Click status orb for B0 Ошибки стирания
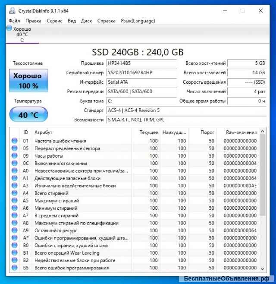Screen dimensions: 276x284 (x=15, y=245)
